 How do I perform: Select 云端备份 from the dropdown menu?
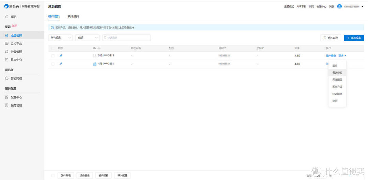[x=337, y=73]
